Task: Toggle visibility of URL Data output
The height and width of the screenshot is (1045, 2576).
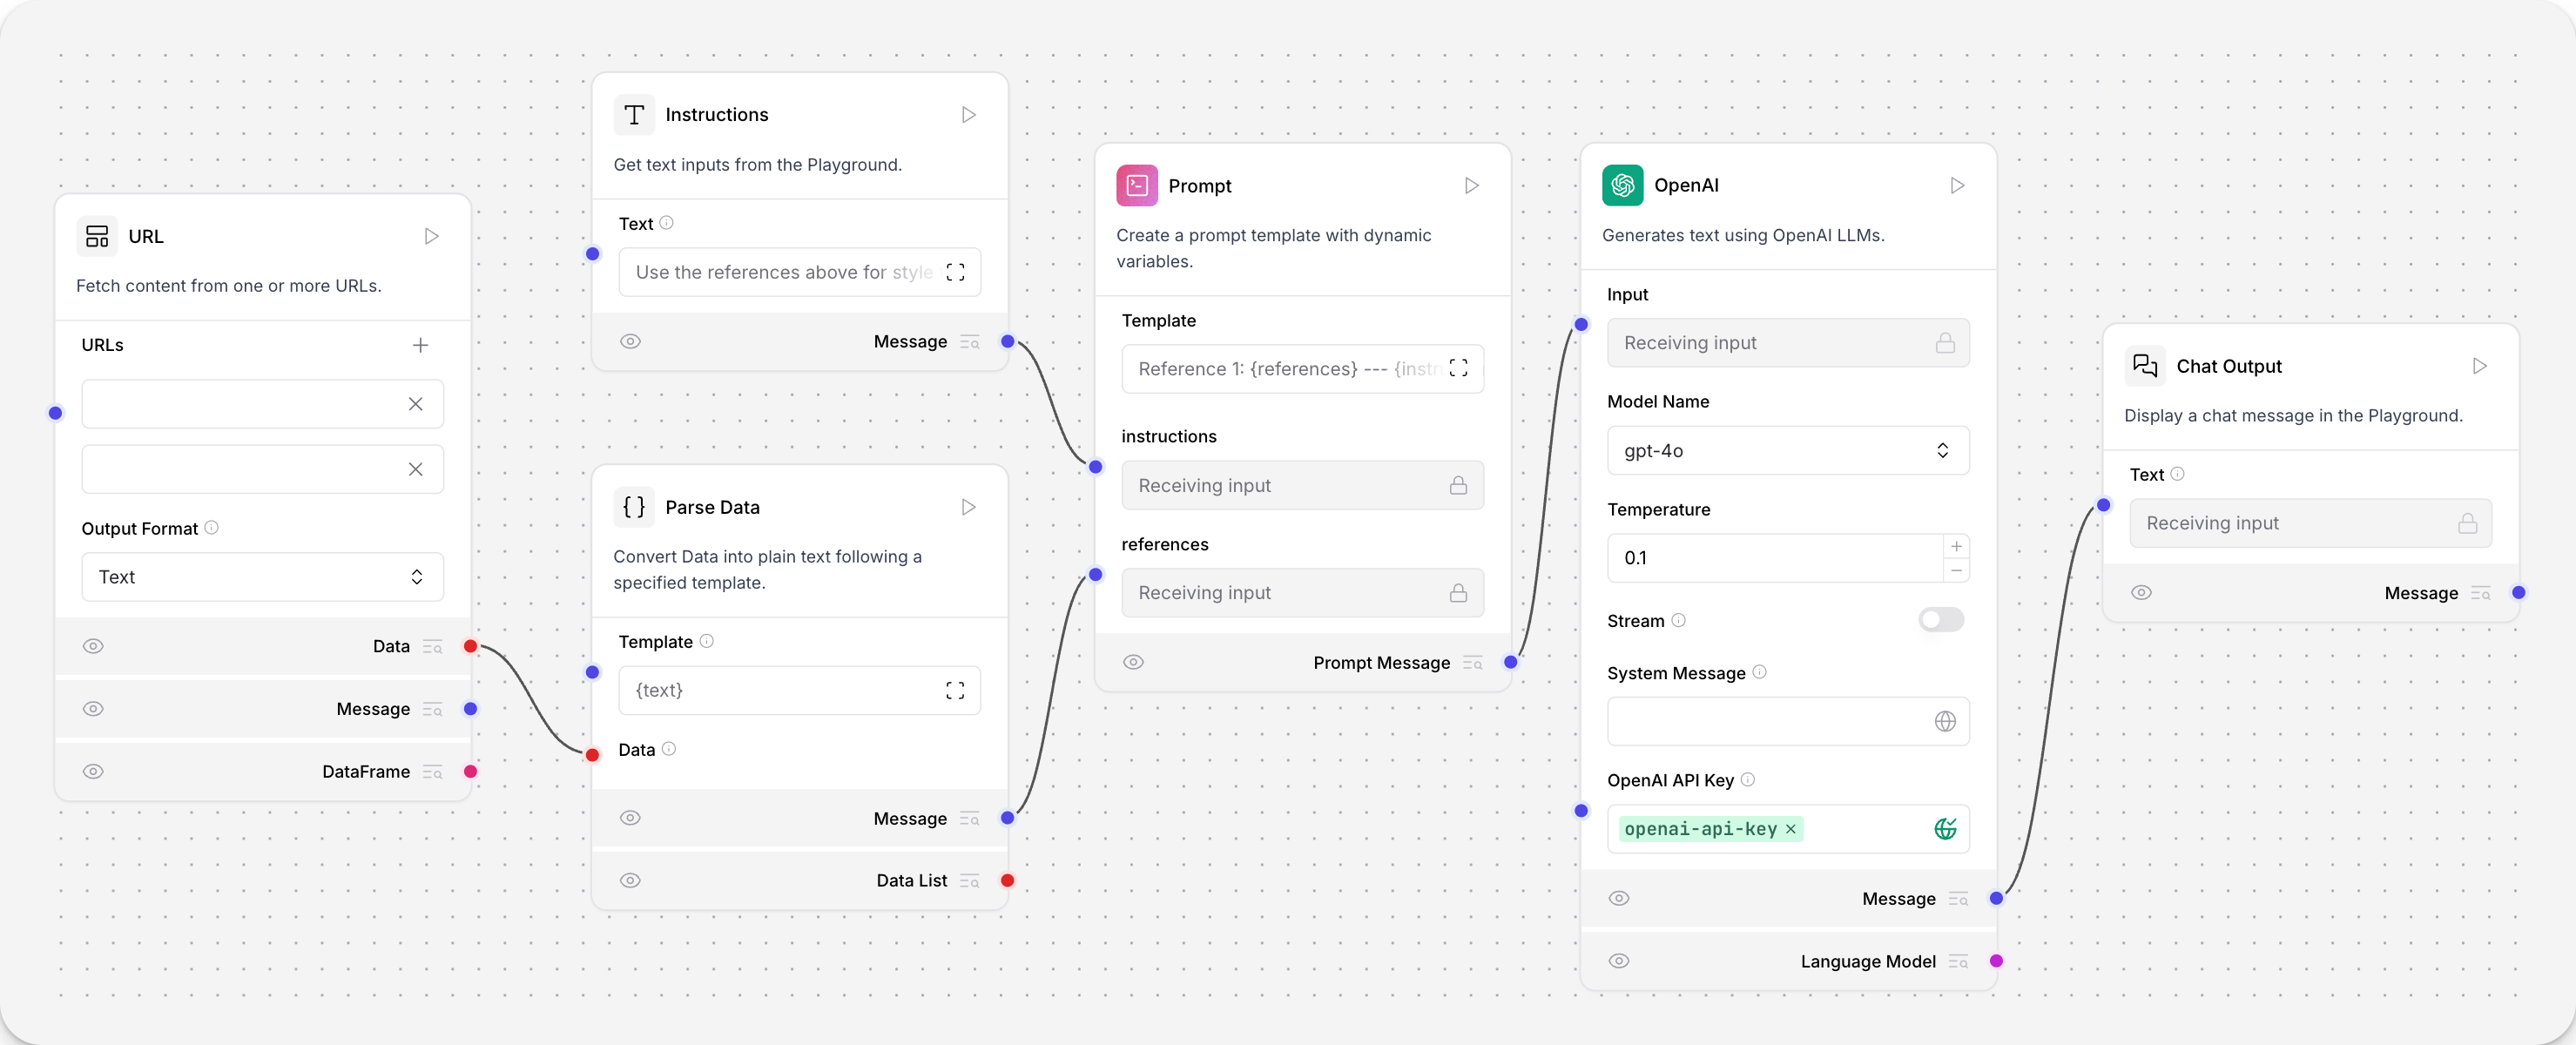Action: [x=93, y=646]
